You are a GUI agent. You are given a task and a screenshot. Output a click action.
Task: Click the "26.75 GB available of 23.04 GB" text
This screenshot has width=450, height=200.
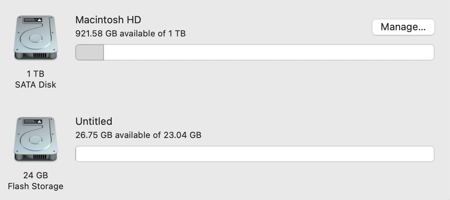tap(138, 135)
